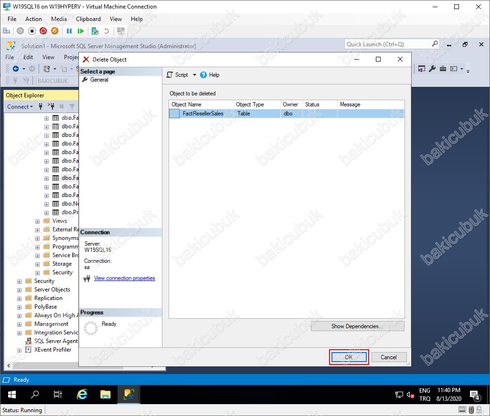Click the Connect Object Explorer plug icon

(41, 107)
